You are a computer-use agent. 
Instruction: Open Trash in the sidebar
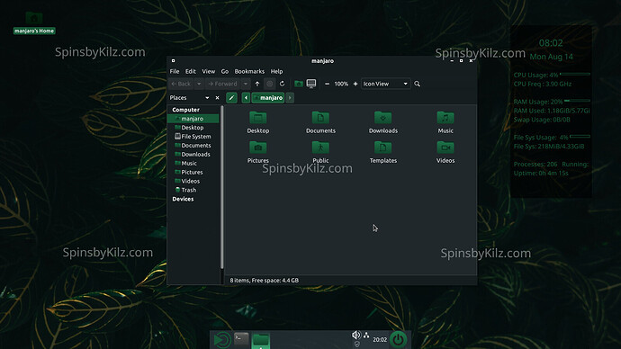(193, 190)
